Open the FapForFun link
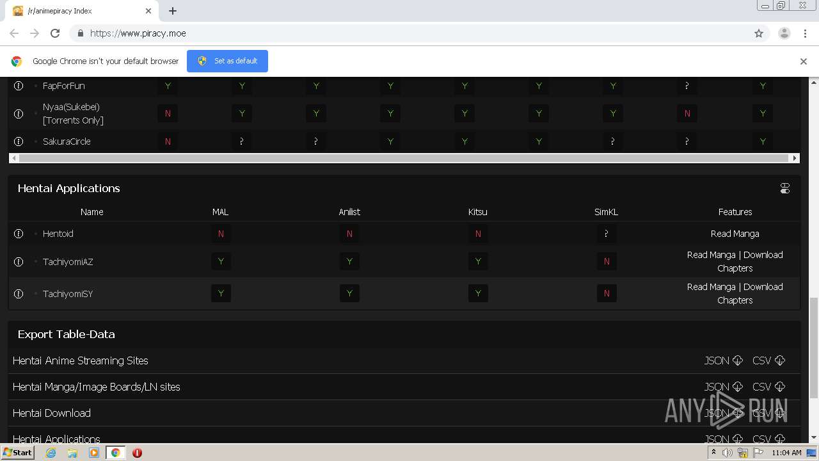This screenshot has width=819, height=461. pyautogui.click(x=63, y=86)
